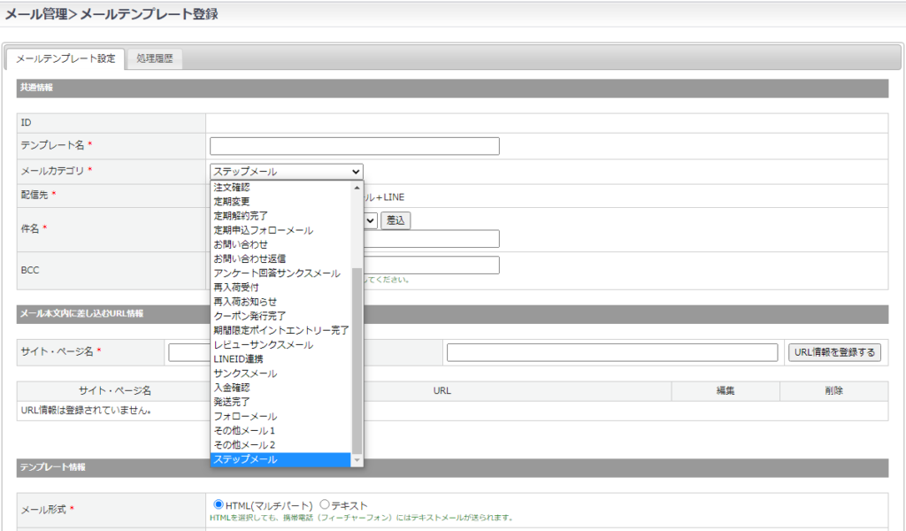Click the dropdown list scroll-down arrow

click(x=357, y=460)
